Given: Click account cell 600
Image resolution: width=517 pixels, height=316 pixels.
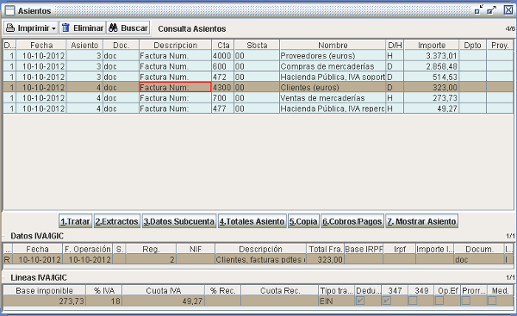Looking at the screenshot, I should point(222,66).
